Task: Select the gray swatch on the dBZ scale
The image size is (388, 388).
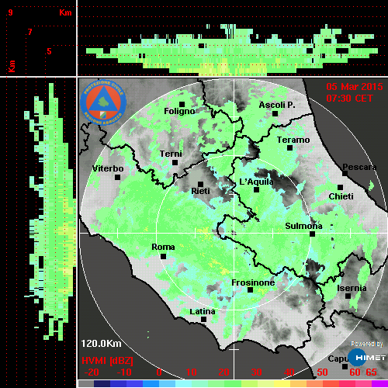Action: pyautogui.click(x=86, y=383)
